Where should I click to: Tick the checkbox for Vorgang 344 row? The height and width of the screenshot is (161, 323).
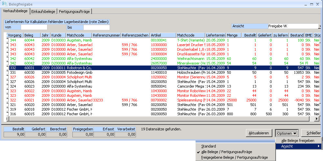(7, 40)
